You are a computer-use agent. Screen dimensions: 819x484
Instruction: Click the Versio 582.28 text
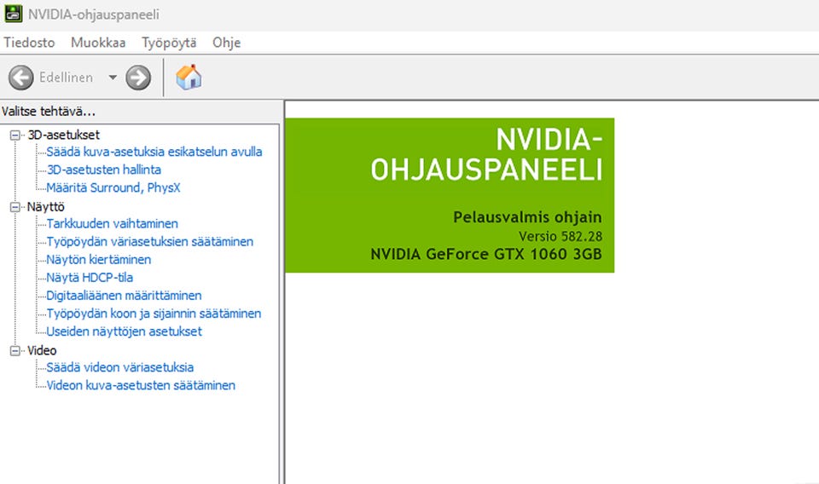561,237
